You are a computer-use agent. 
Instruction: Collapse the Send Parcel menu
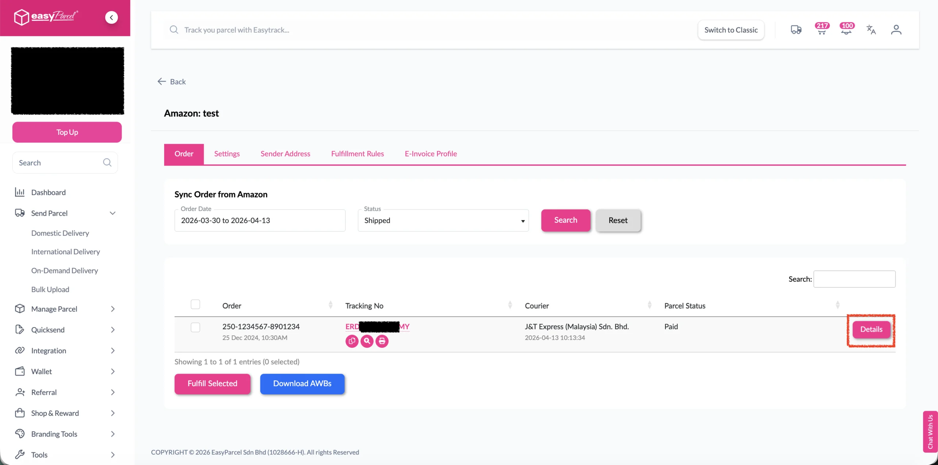pos(112,213)
